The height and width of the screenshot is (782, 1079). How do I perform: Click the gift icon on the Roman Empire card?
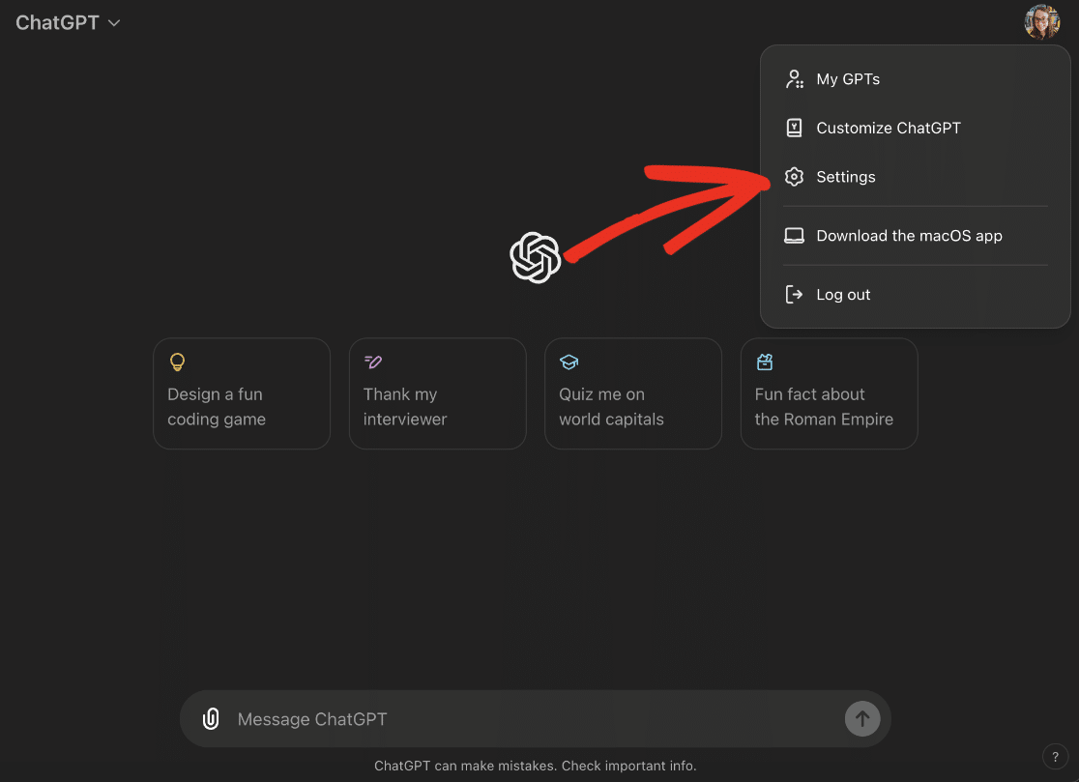pyautogui.click(x=764, y=362)
